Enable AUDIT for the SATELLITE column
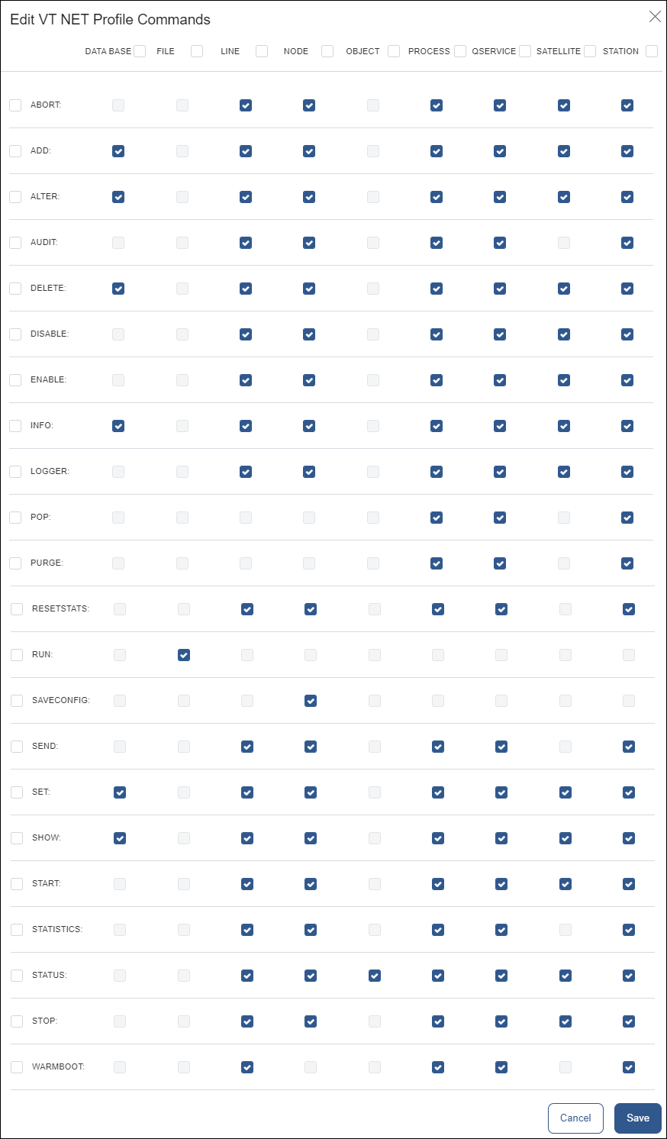667x1139 pixels. [x=564, y=243]
